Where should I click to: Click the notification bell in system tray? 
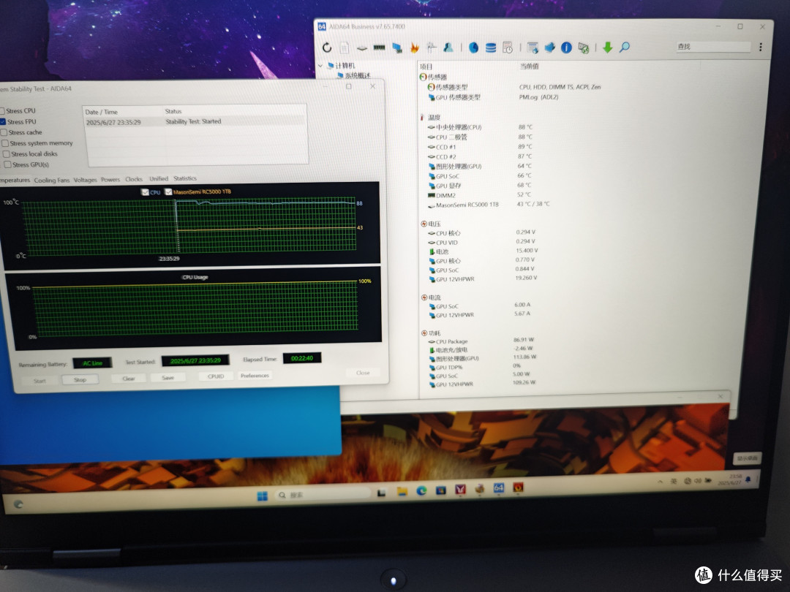click(748, 479)
